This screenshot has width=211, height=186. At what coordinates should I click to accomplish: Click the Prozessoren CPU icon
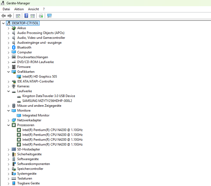click(x=14, y=125)
